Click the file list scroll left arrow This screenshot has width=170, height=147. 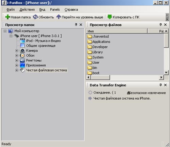tap(88, 77)
